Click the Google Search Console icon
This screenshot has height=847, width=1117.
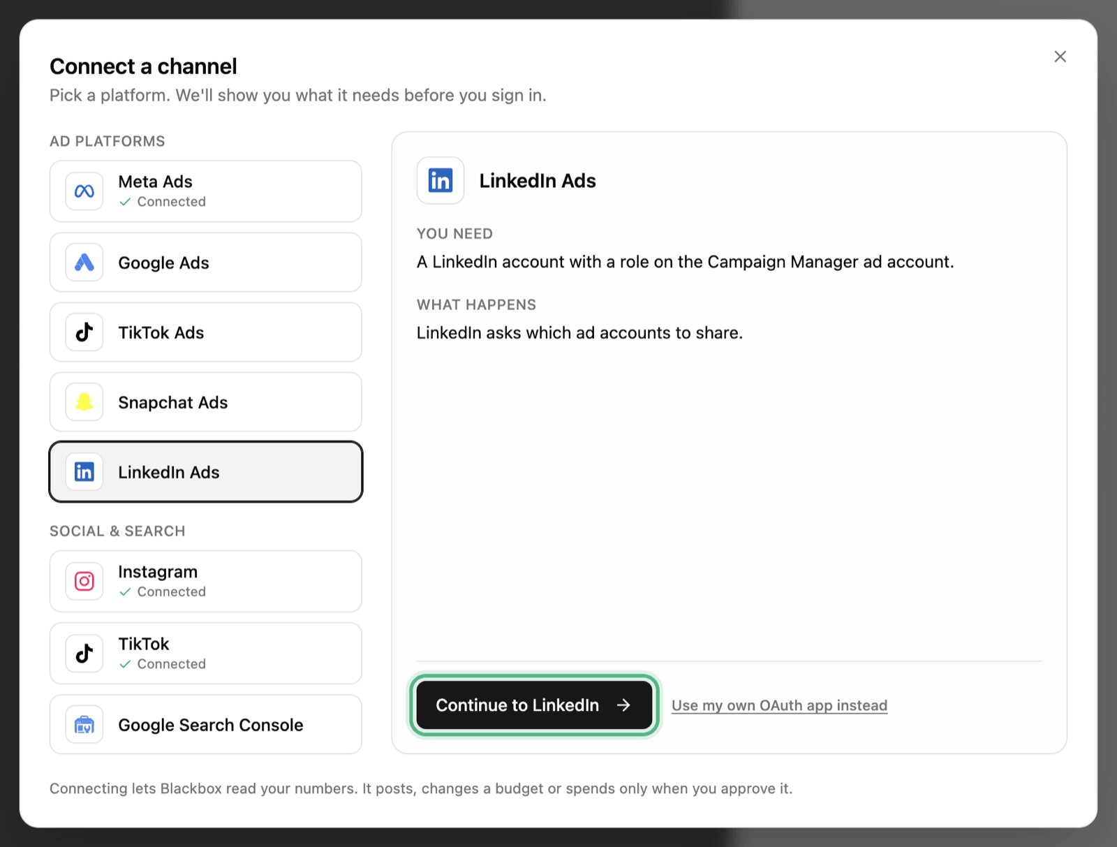84,725
